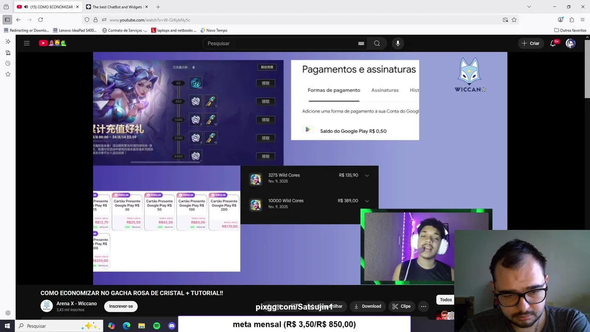
Task: Toggle the browser sidebar button
Action: tap(7, 20)
